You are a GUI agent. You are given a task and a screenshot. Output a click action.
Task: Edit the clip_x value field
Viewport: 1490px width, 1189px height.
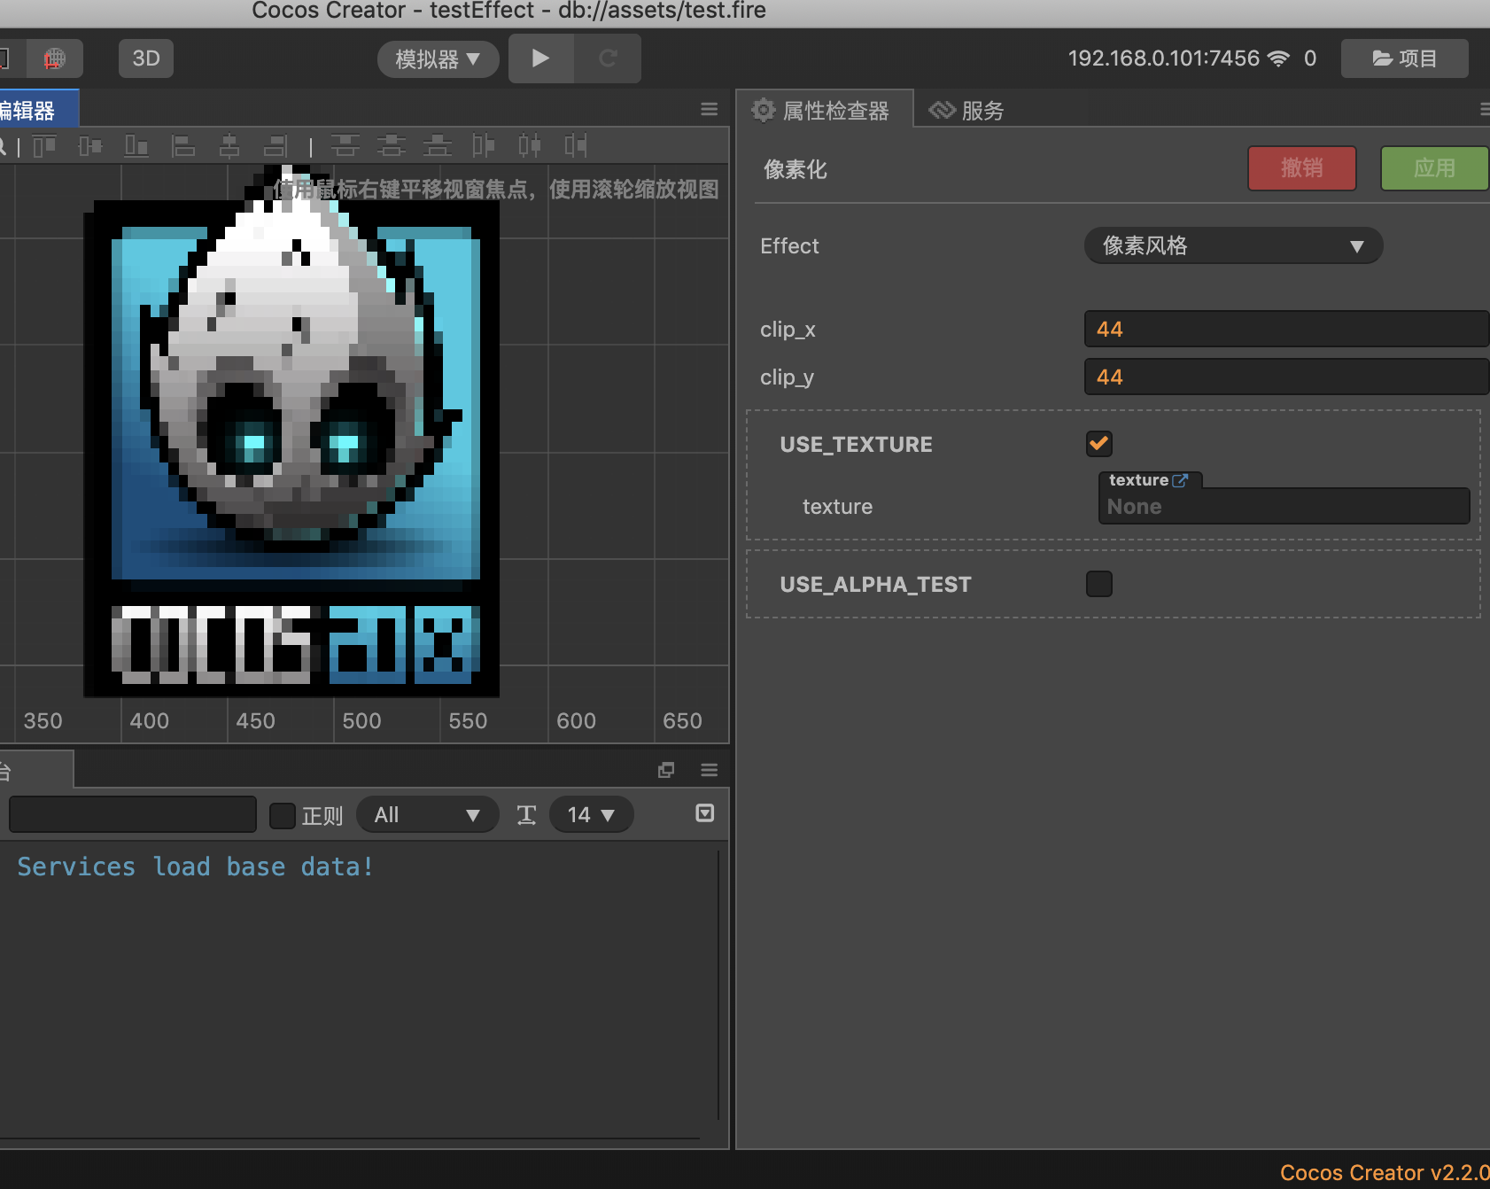coord(1286,329)
